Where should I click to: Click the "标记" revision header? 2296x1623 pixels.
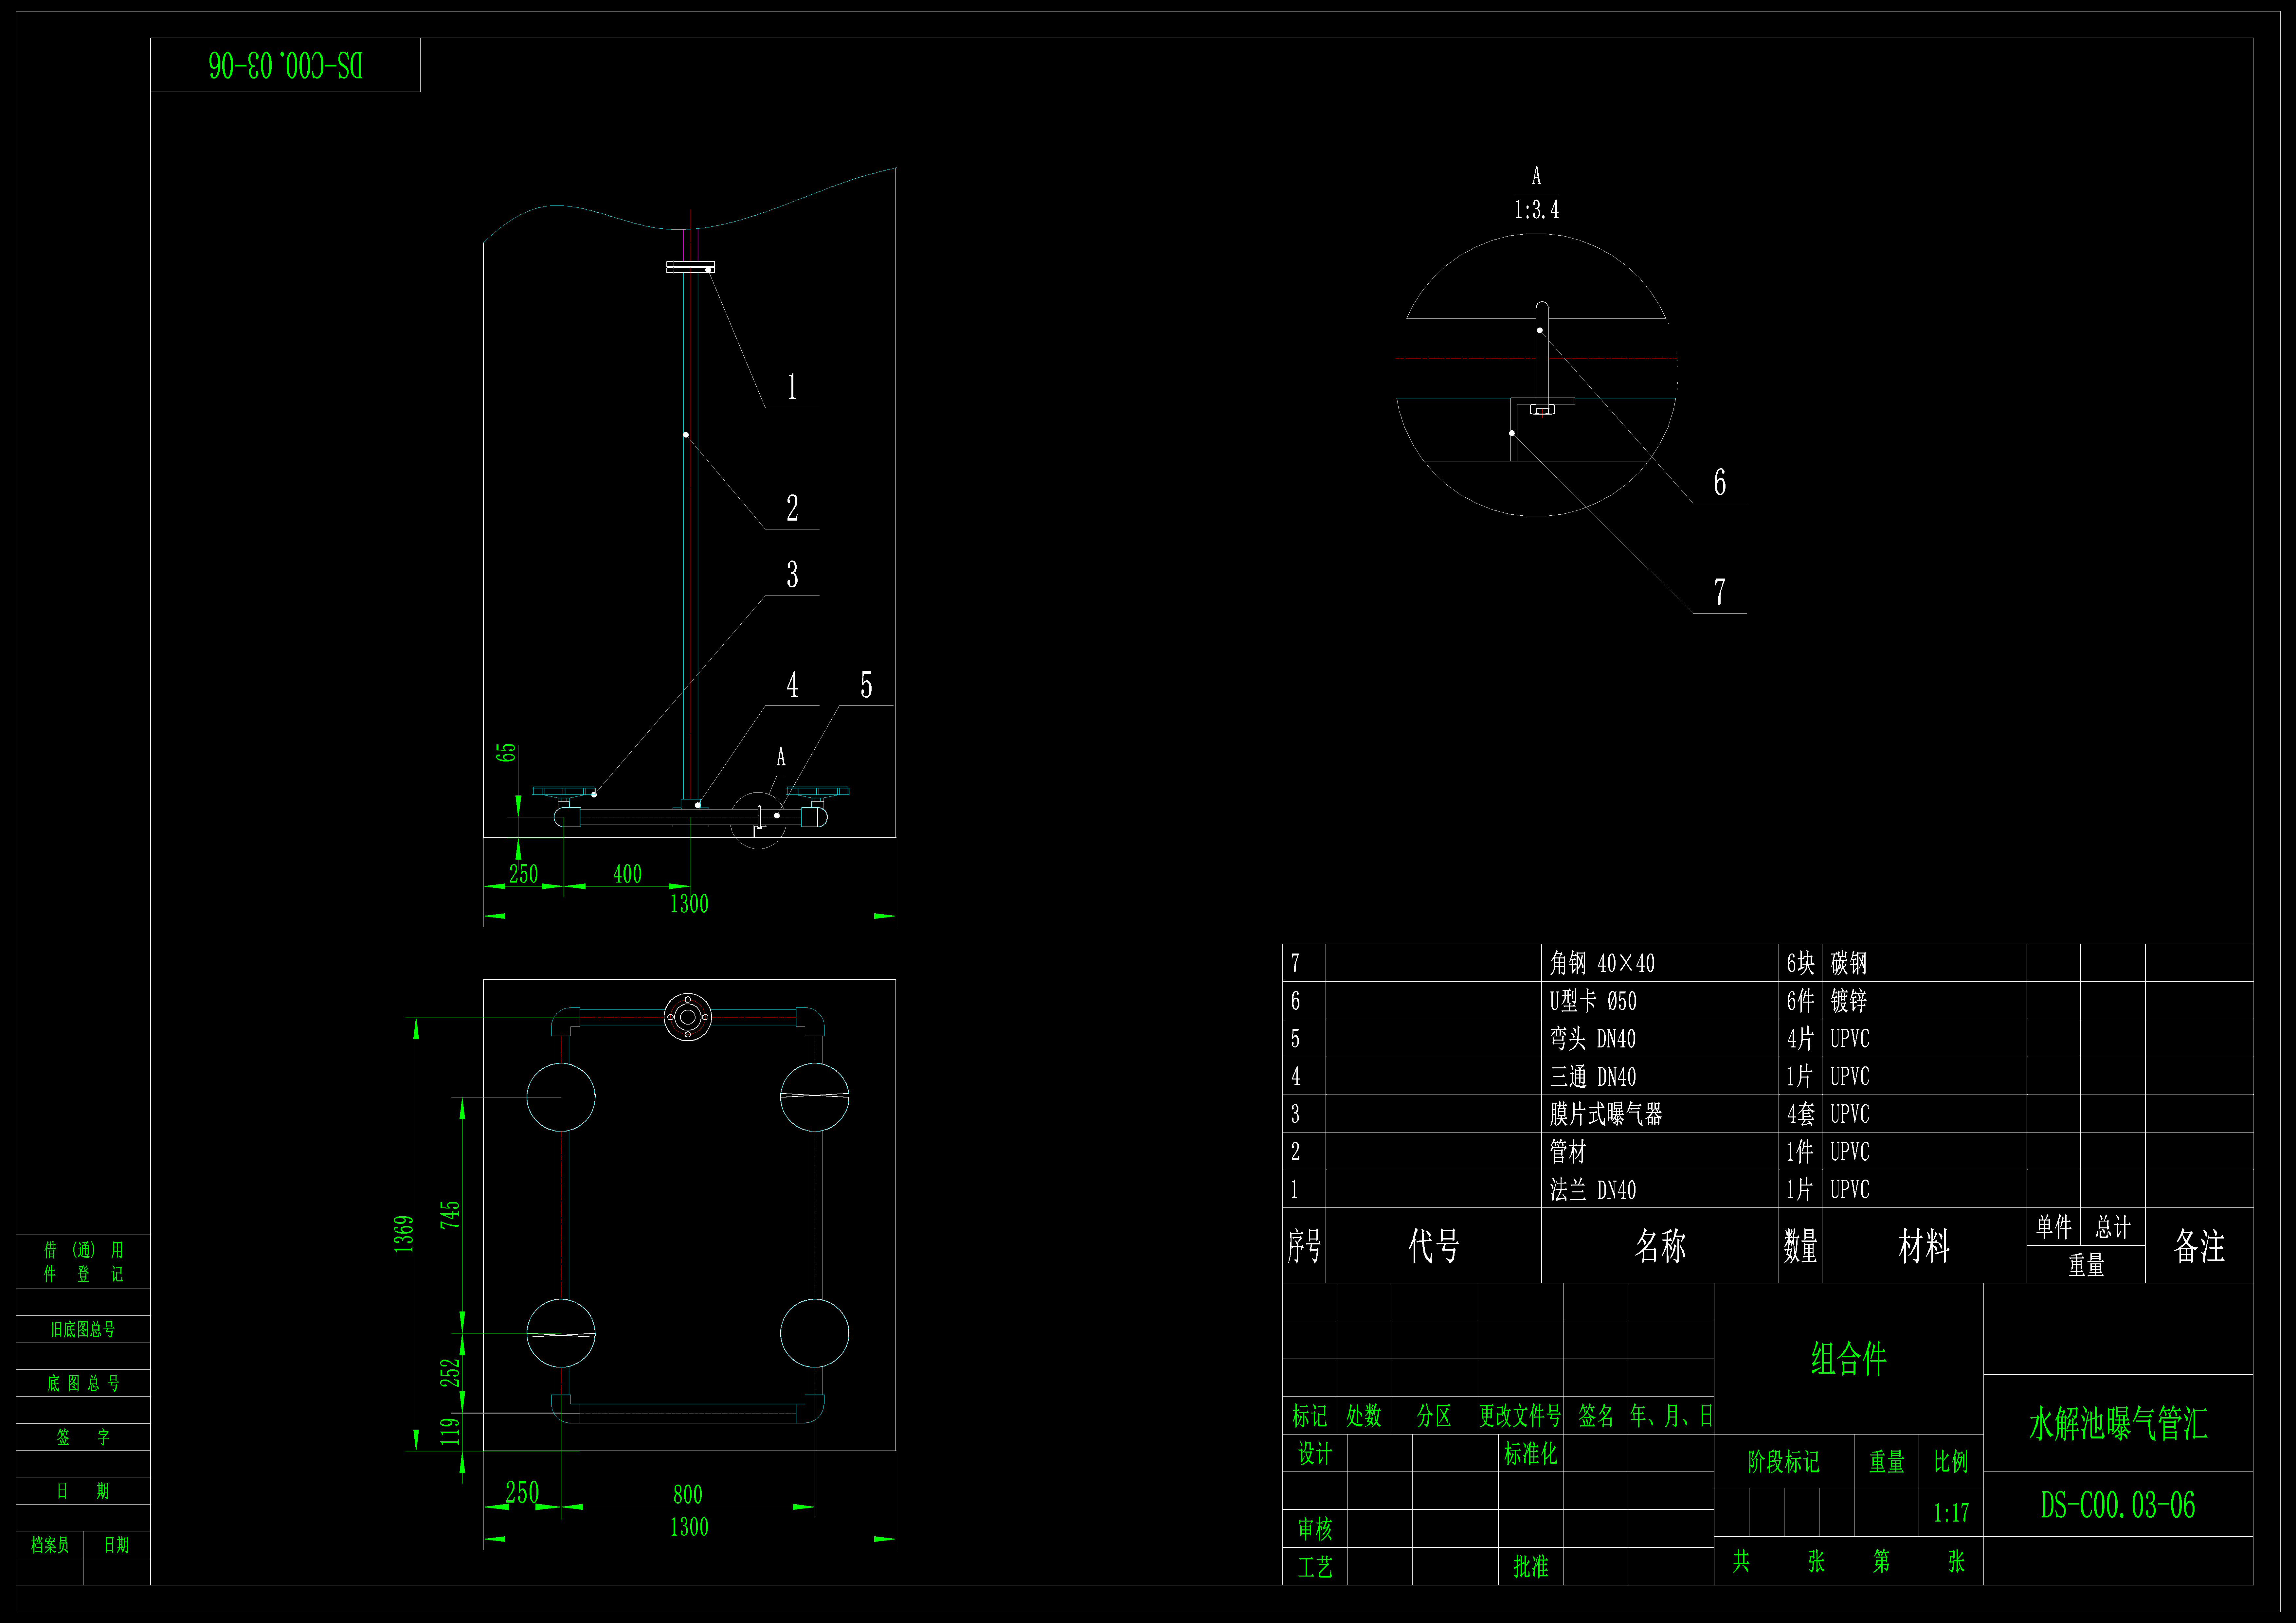pyautogui.click(x=1310, y=1416)
